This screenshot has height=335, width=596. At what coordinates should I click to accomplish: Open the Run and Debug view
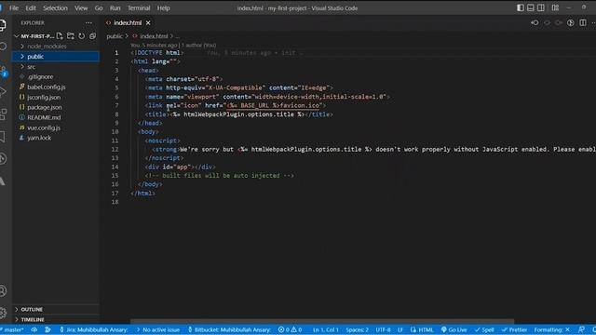click(x=3, y=91)
